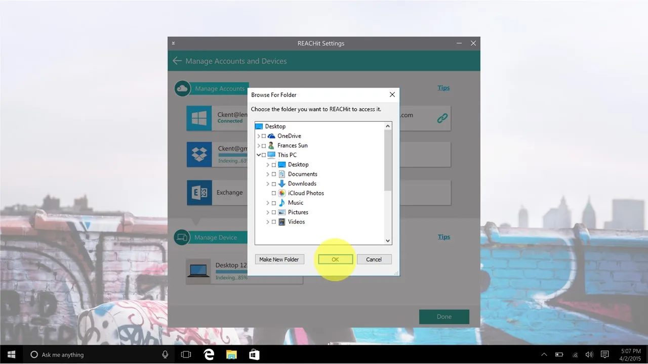This screenshot has width=648, height=364.
Task: Click the folder tree scroll up arrow
Action: 388,126
